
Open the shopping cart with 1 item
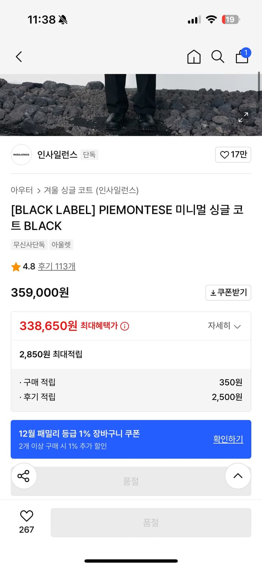click(242, 58)
